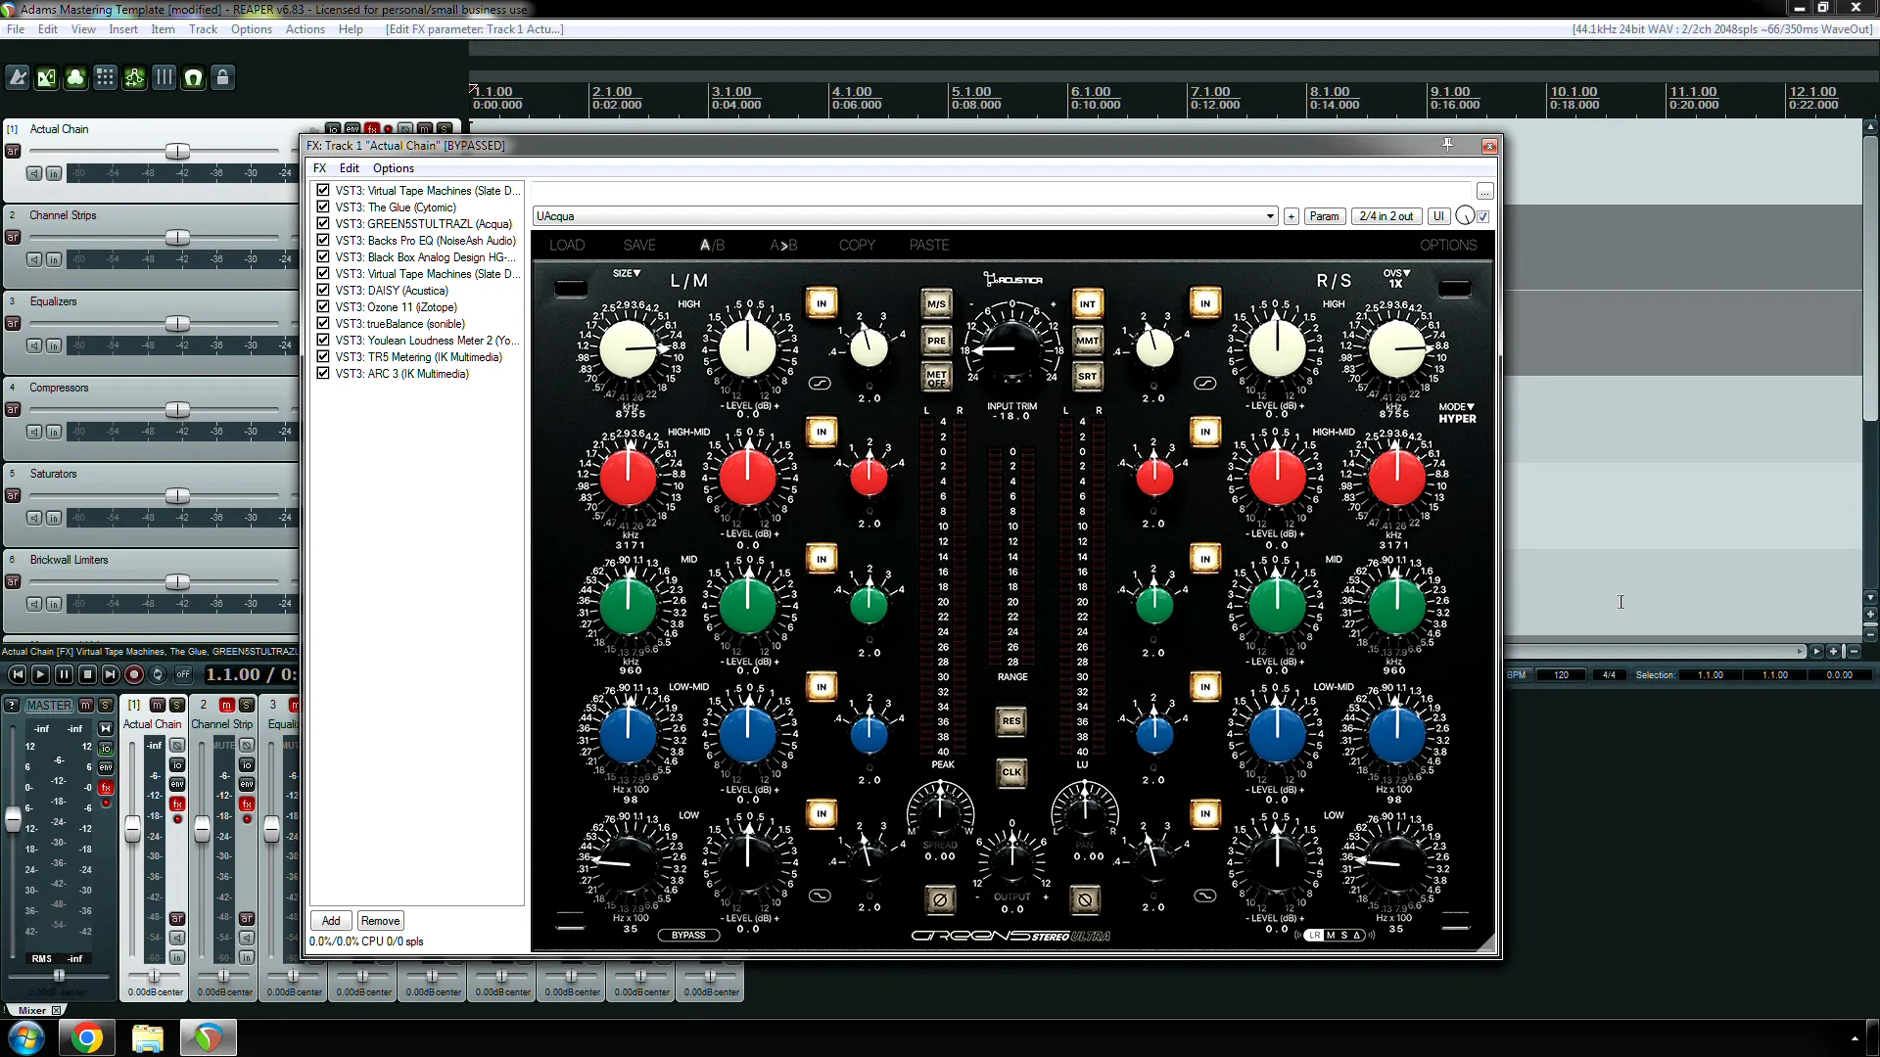Screen dimensions: 1880x1057
Task: Click the REAPER taskbar icon on Windows
Action: point(208,1037)
